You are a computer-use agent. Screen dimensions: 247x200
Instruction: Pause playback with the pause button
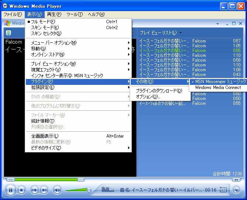tap(10, 190)
